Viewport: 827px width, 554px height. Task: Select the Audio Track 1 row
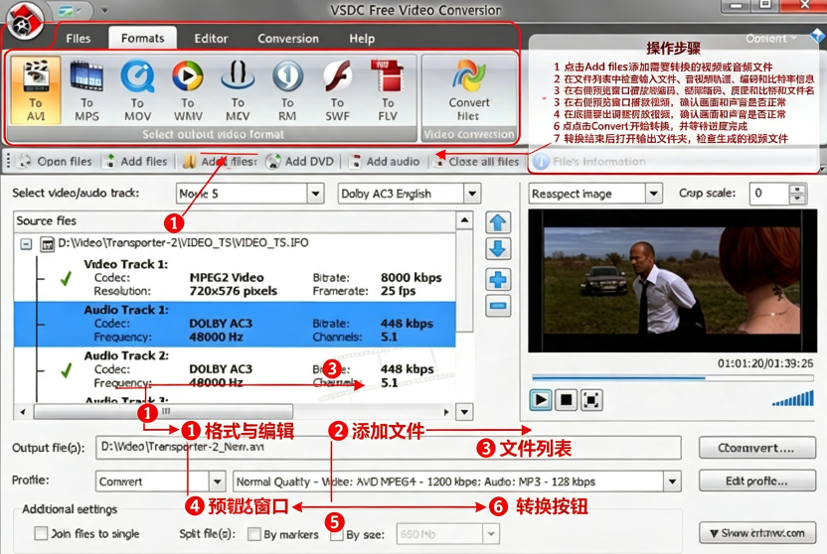(x=235, y=324)
